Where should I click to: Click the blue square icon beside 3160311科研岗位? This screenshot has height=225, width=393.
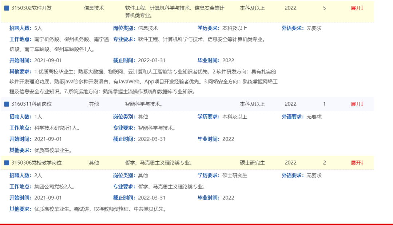(x=6, y=104)
